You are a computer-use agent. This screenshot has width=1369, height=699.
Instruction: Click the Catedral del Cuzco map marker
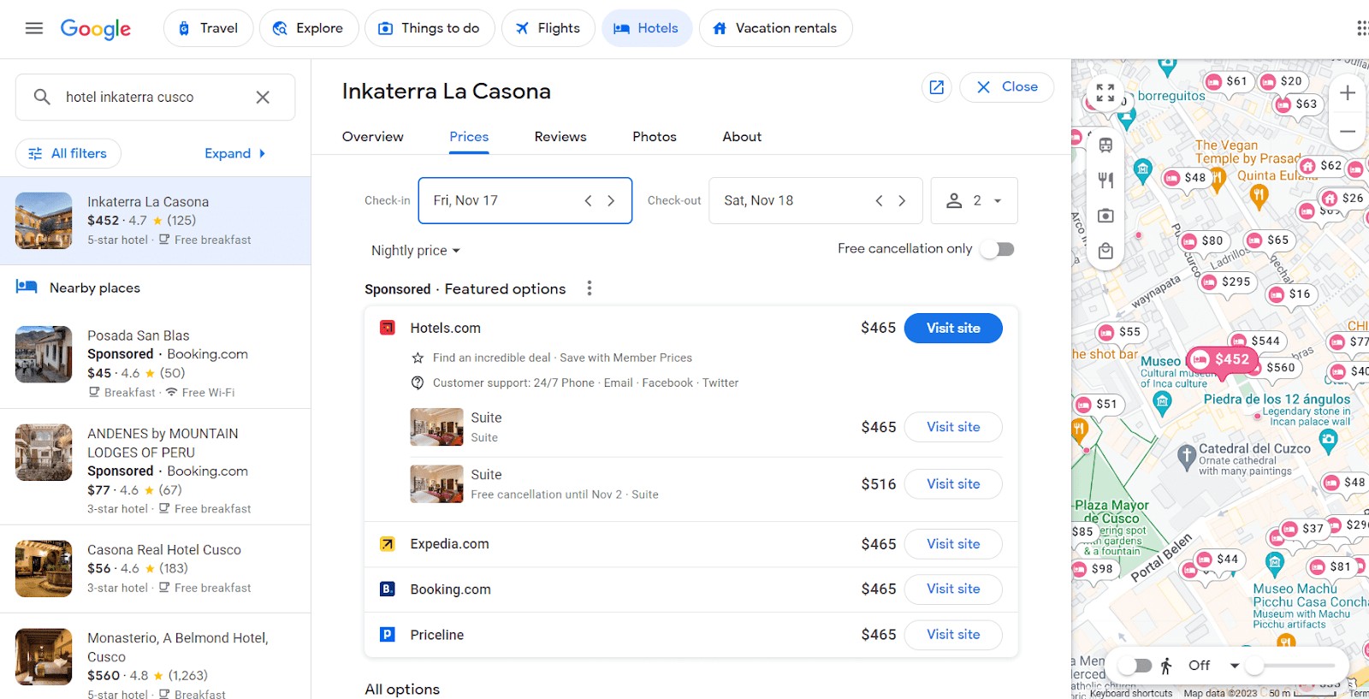[1185, 456]
